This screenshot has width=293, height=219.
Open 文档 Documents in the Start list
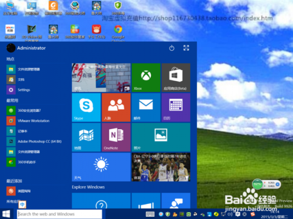click(15, 79)
